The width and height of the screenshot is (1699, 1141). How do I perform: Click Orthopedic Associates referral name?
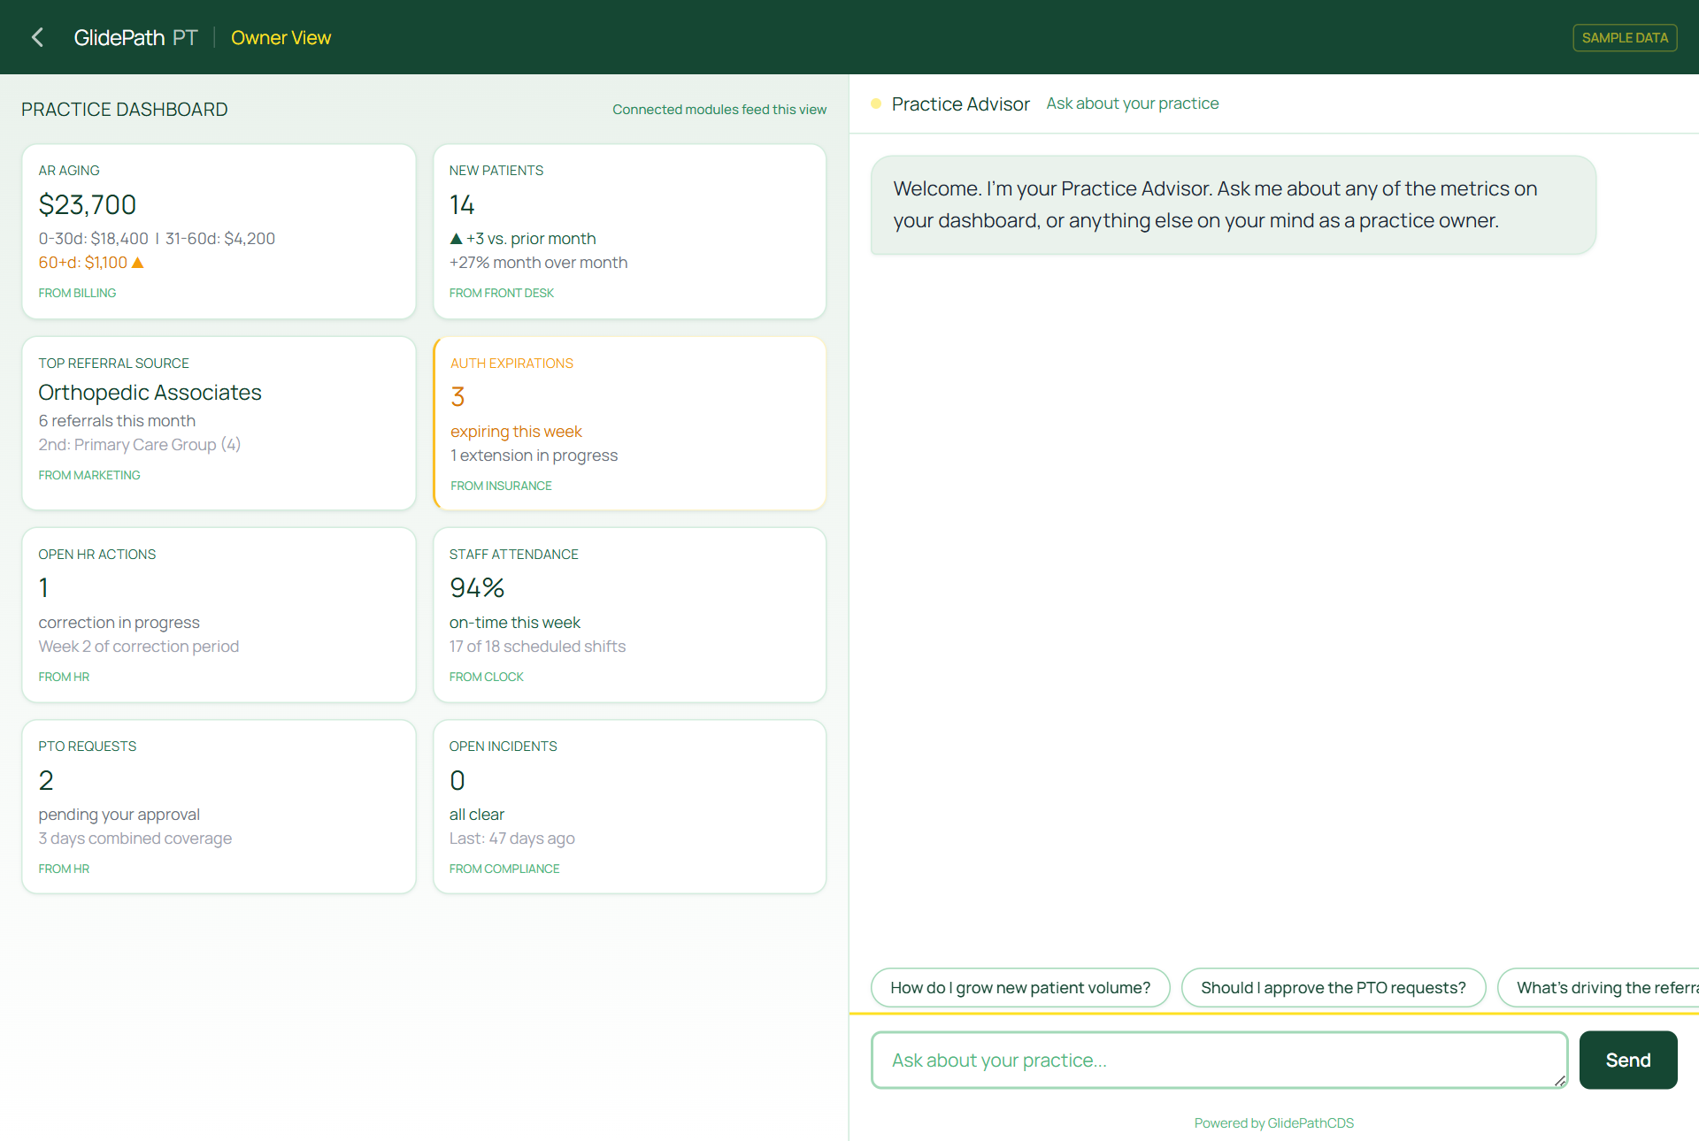[x=150, y=393]
